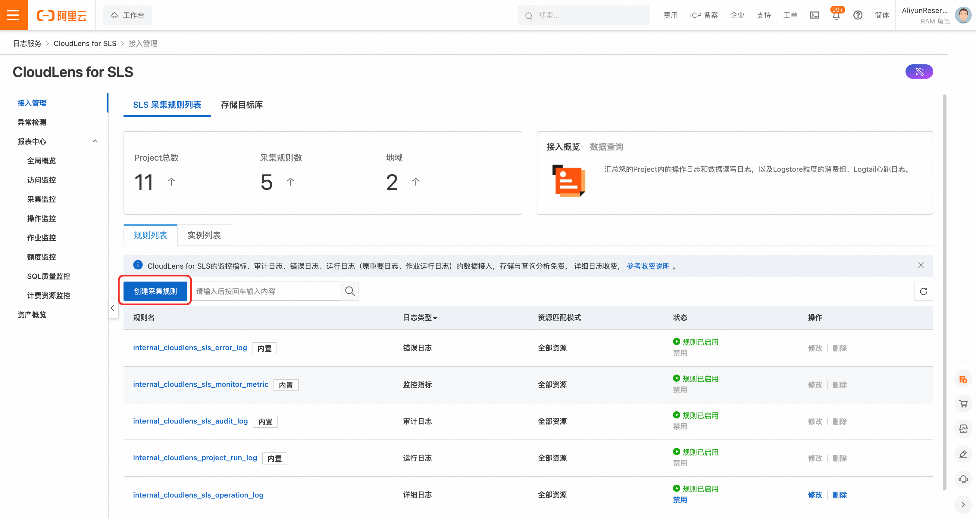
Task: Open the hamburger main menu
Action: click(x=14, y=15)
